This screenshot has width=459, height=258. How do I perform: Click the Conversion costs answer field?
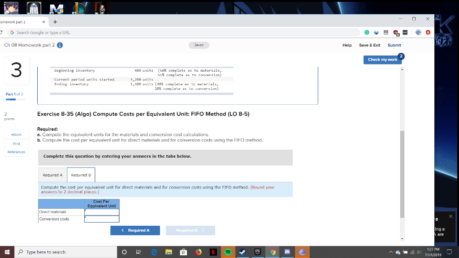tap(102, 219)
